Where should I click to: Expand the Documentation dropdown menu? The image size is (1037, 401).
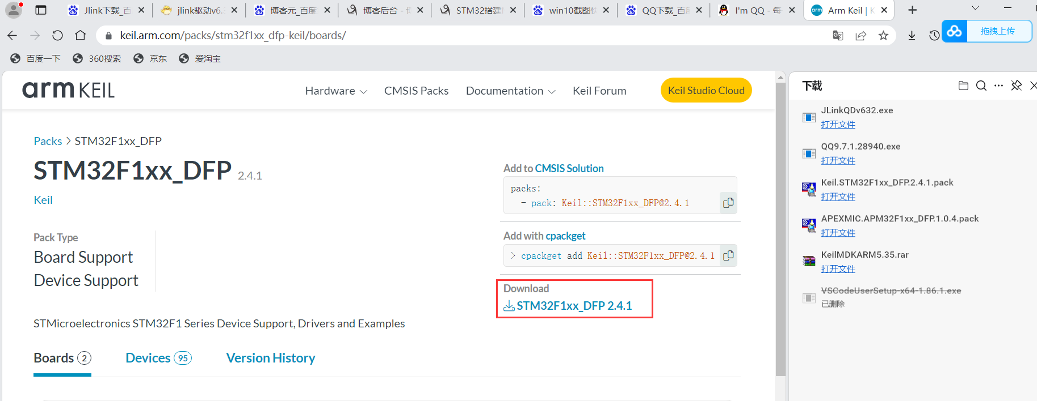click(510, 91)
